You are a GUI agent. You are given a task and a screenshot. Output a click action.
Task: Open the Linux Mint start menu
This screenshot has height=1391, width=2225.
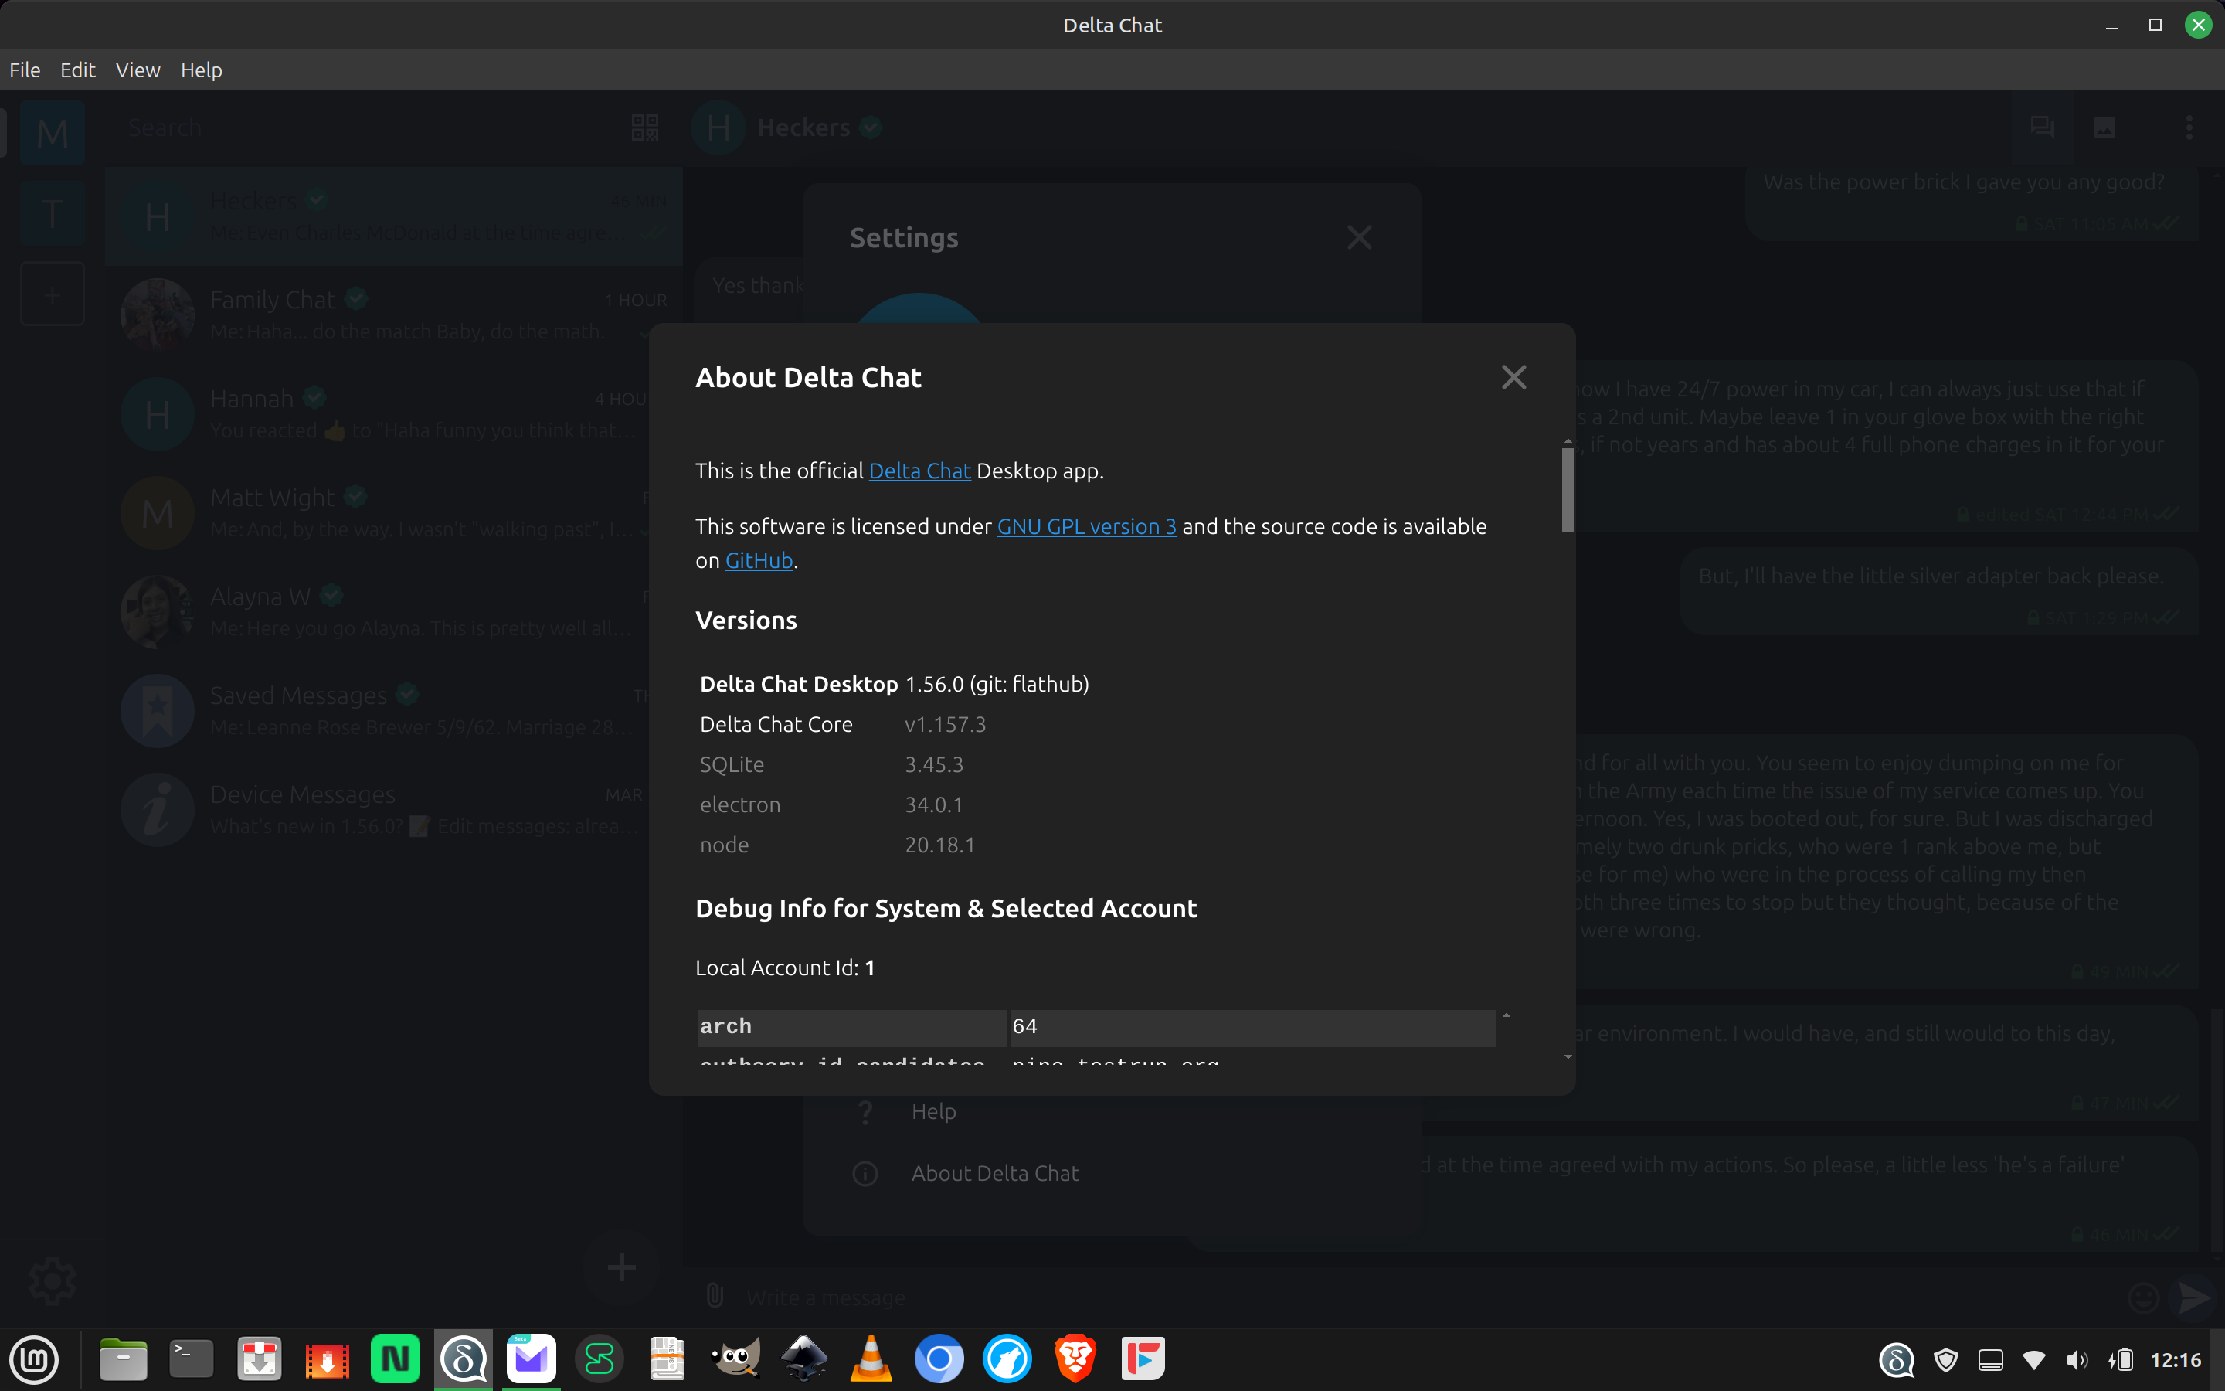[34, 1359]
